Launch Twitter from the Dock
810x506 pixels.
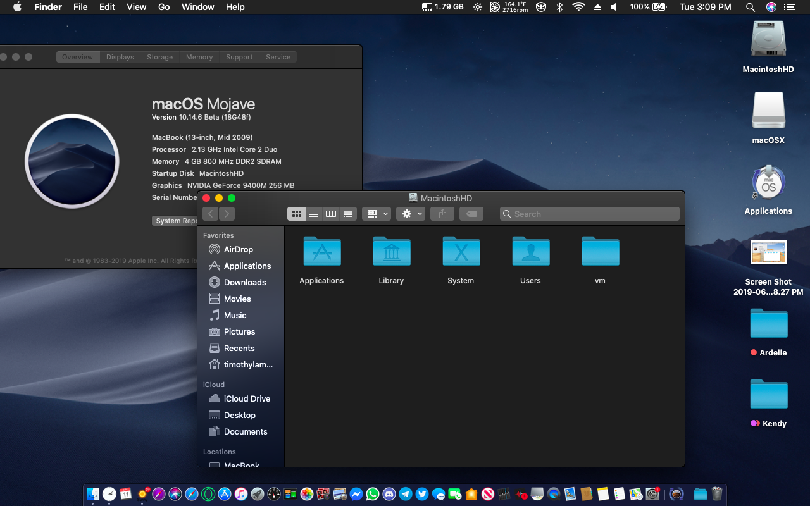pos(422,494)
